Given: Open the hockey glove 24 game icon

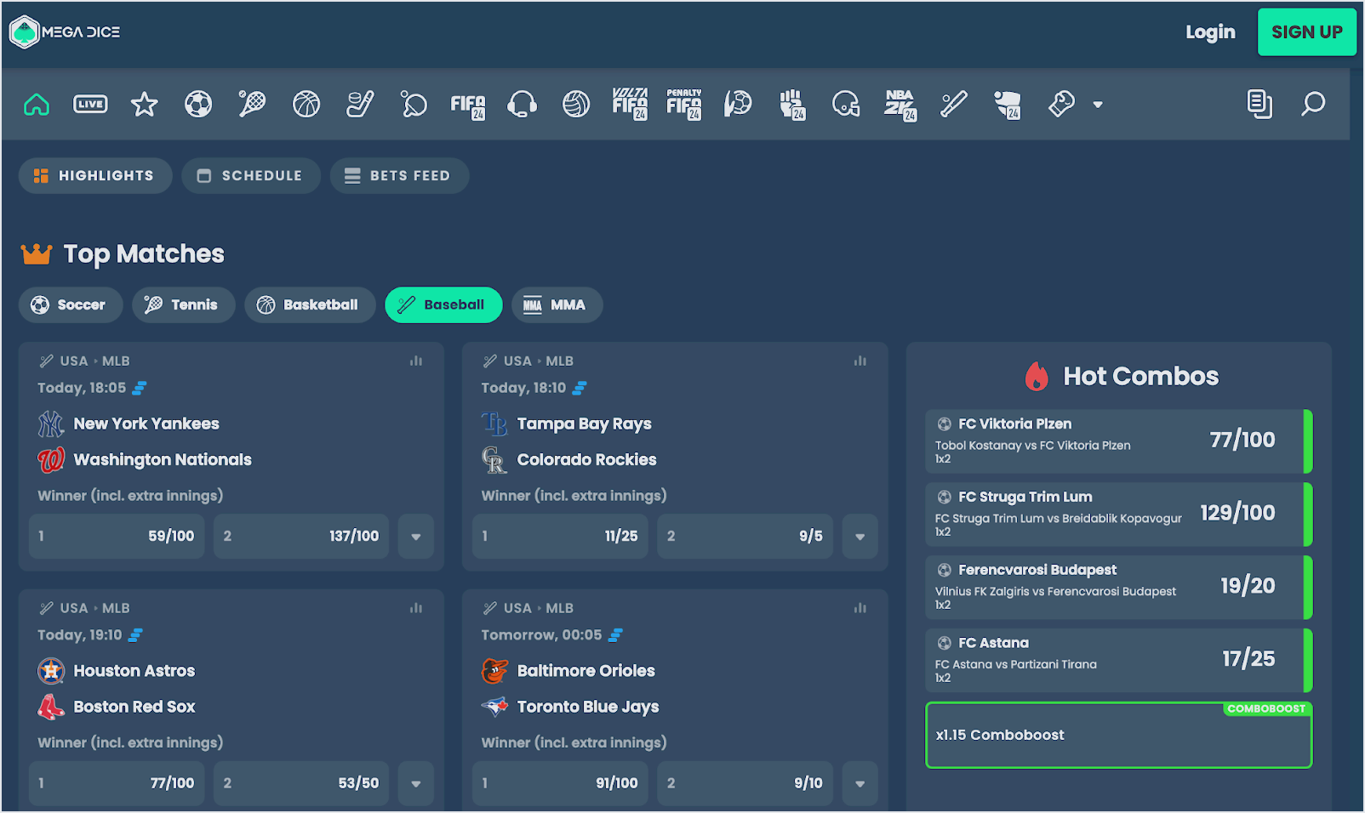Looking at the screenshot, I should pos(1008,105).
